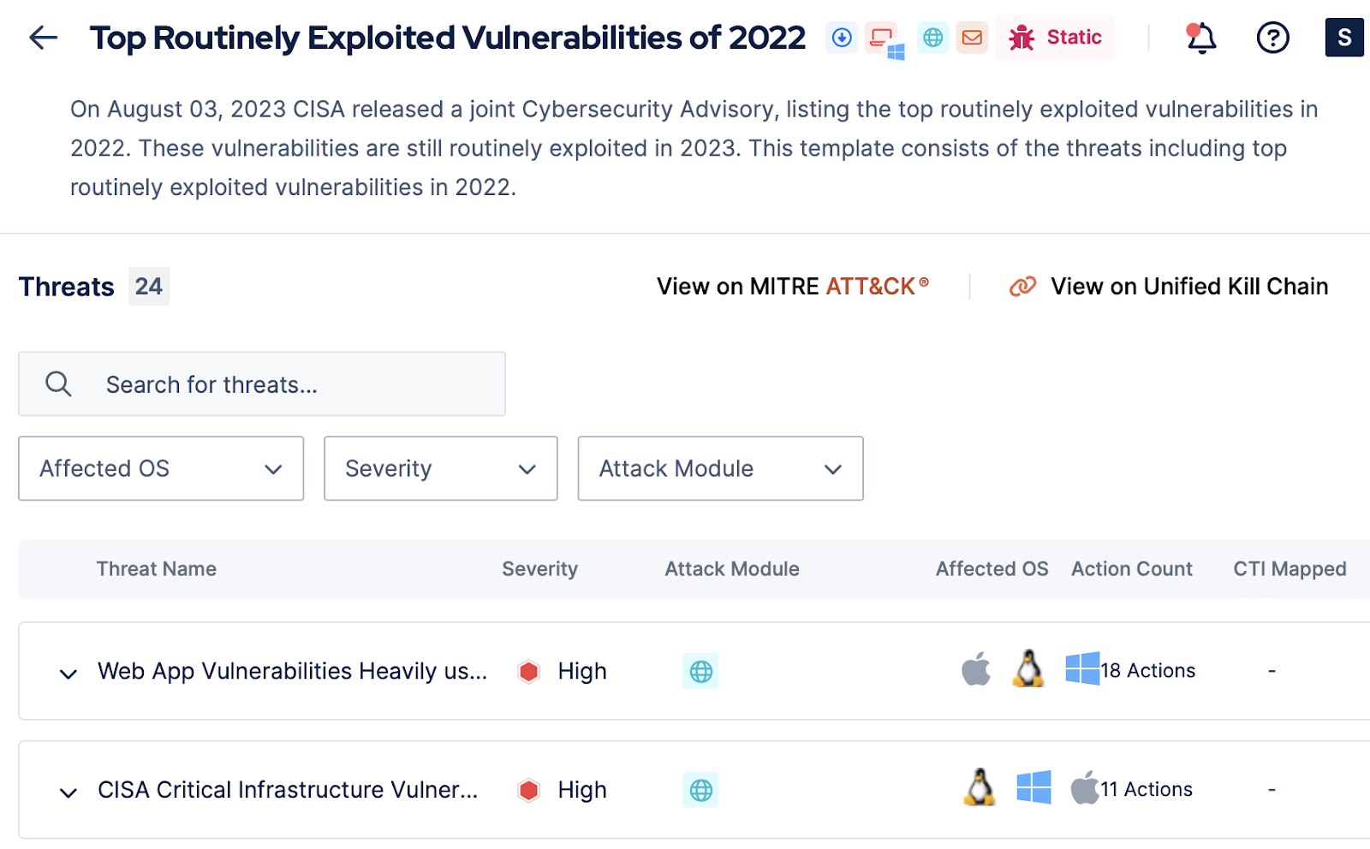
Task: Open the Attack Module filter dropdown
Action: pos(720,468)
